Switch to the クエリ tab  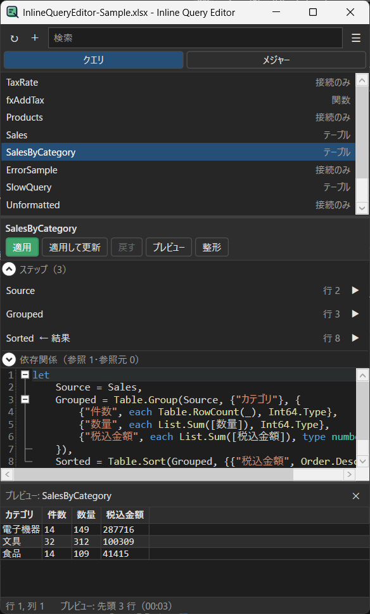[93, 60]
